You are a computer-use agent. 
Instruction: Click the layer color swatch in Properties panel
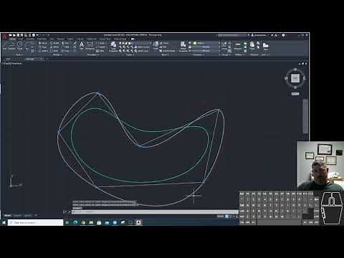click(195, 43)
